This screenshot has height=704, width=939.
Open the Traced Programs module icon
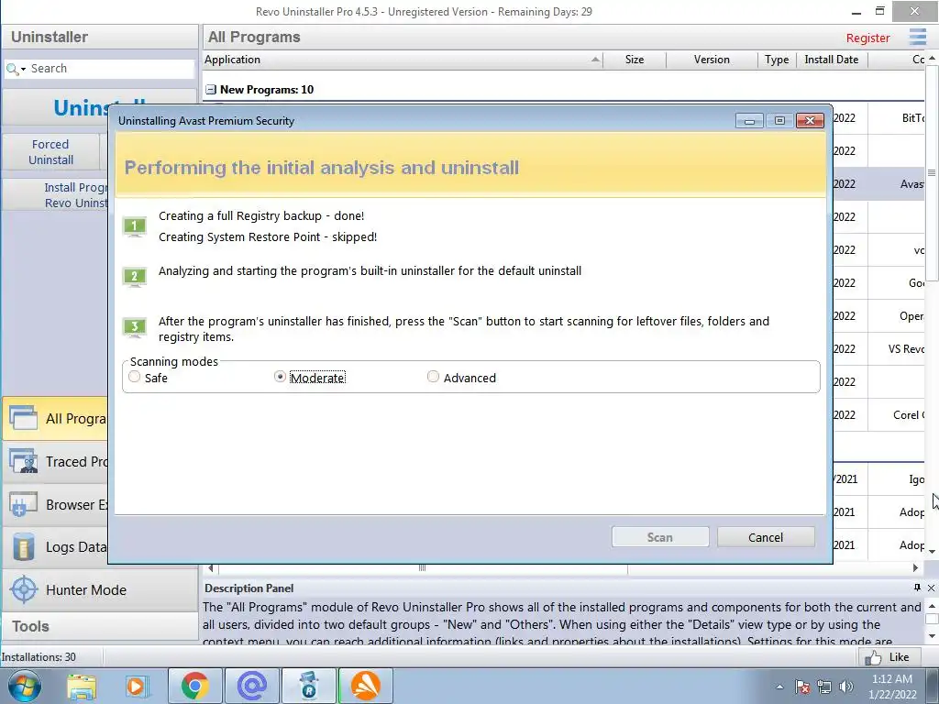(x=23, y=461)
